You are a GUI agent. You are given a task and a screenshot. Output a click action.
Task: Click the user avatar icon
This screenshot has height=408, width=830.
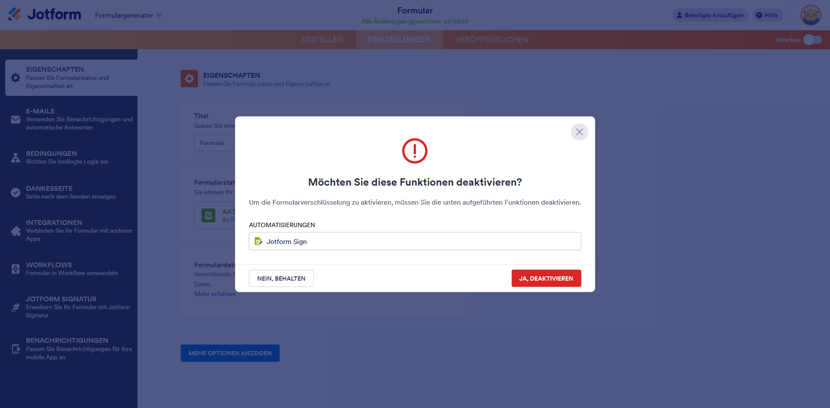(x=811, y=15)
